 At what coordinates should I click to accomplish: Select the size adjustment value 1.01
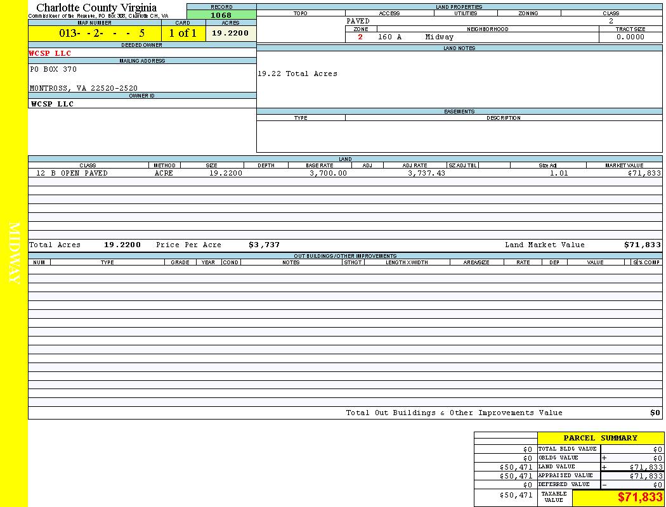click(x=559, y=173)
